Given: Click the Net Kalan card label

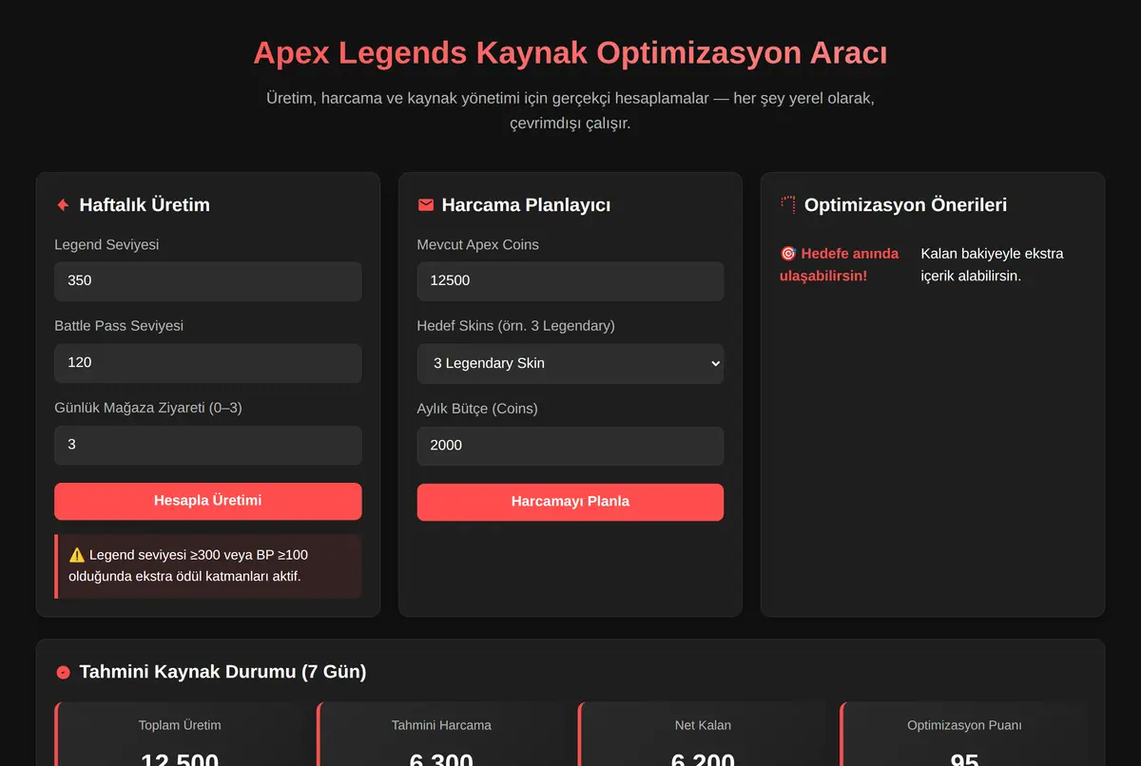Looking at the screenshot, I should click(x=703, y=725).
